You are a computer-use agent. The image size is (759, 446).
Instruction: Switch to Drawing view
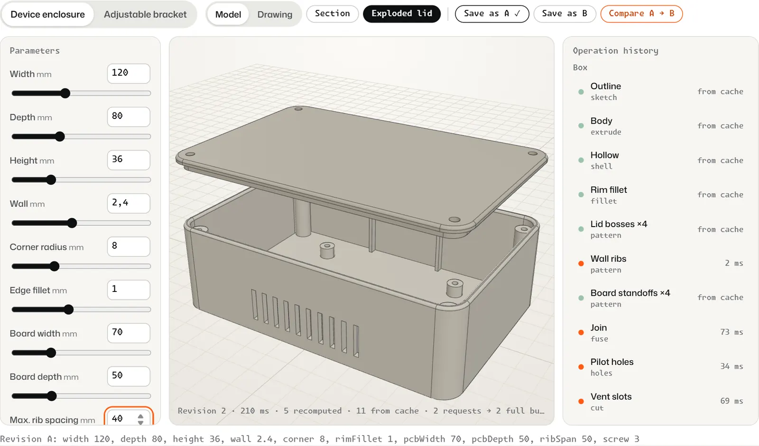275,14
